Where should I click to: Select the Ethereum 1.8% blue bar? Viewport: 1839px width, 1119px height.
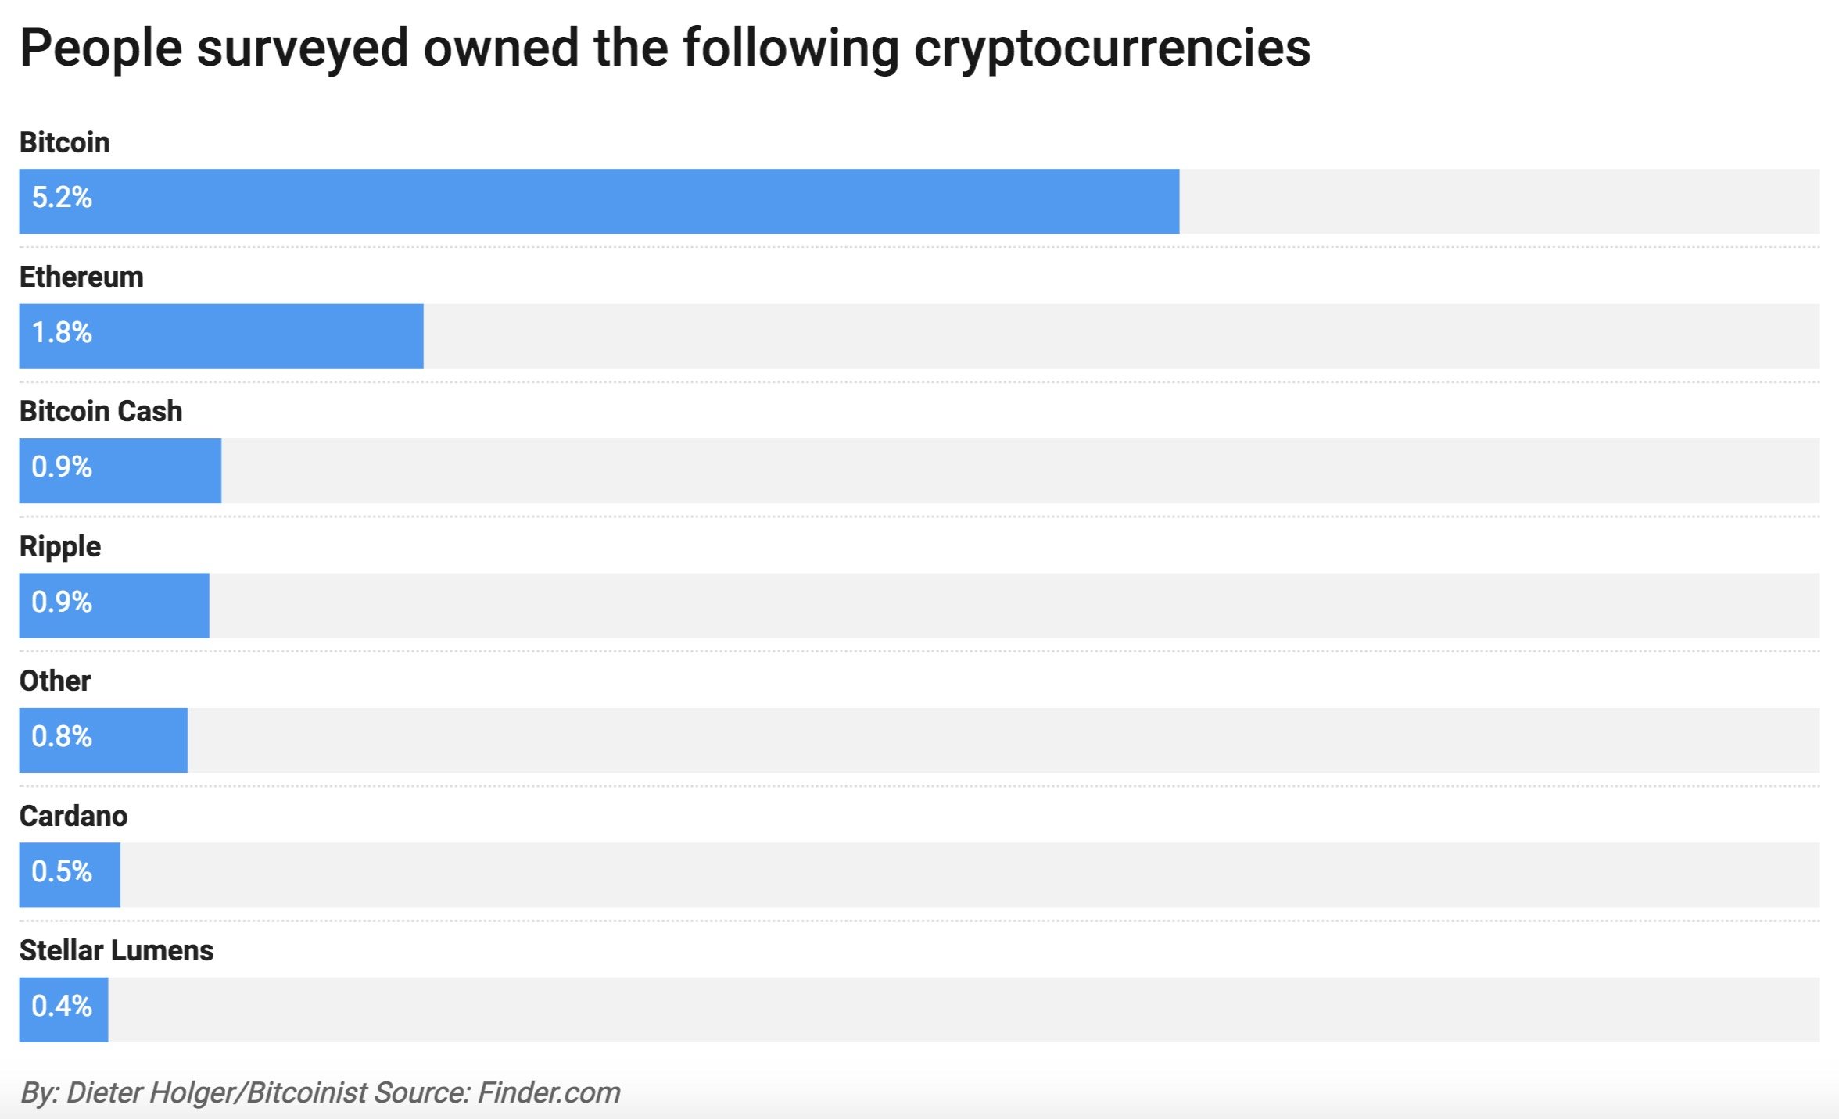[221, 336]
